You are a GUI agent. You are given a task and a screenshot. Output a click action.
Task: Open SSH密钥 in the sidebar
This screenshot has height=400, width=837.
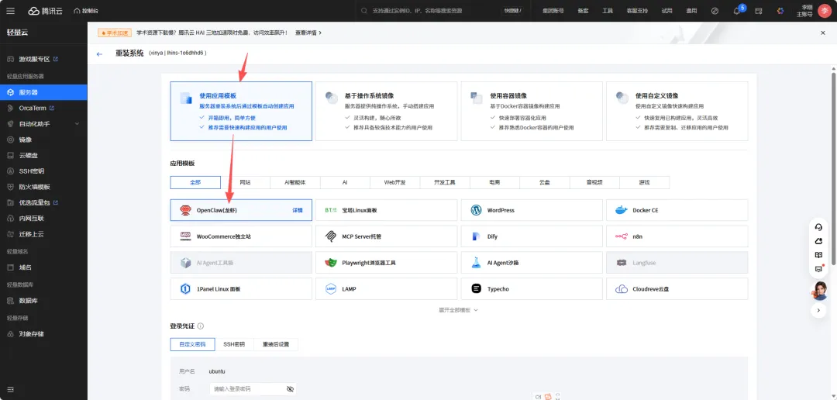point(43,171)
